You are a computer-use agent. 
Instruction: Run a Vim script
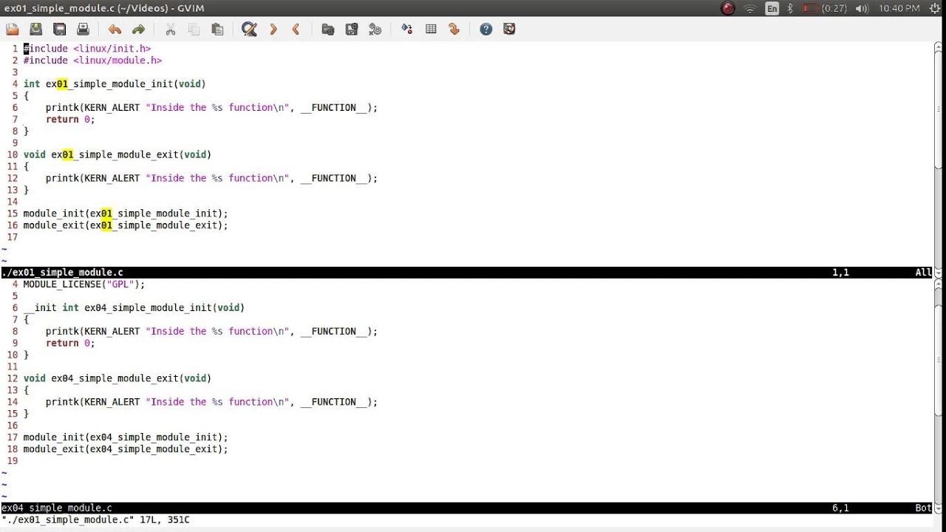[x=375, y=30]
